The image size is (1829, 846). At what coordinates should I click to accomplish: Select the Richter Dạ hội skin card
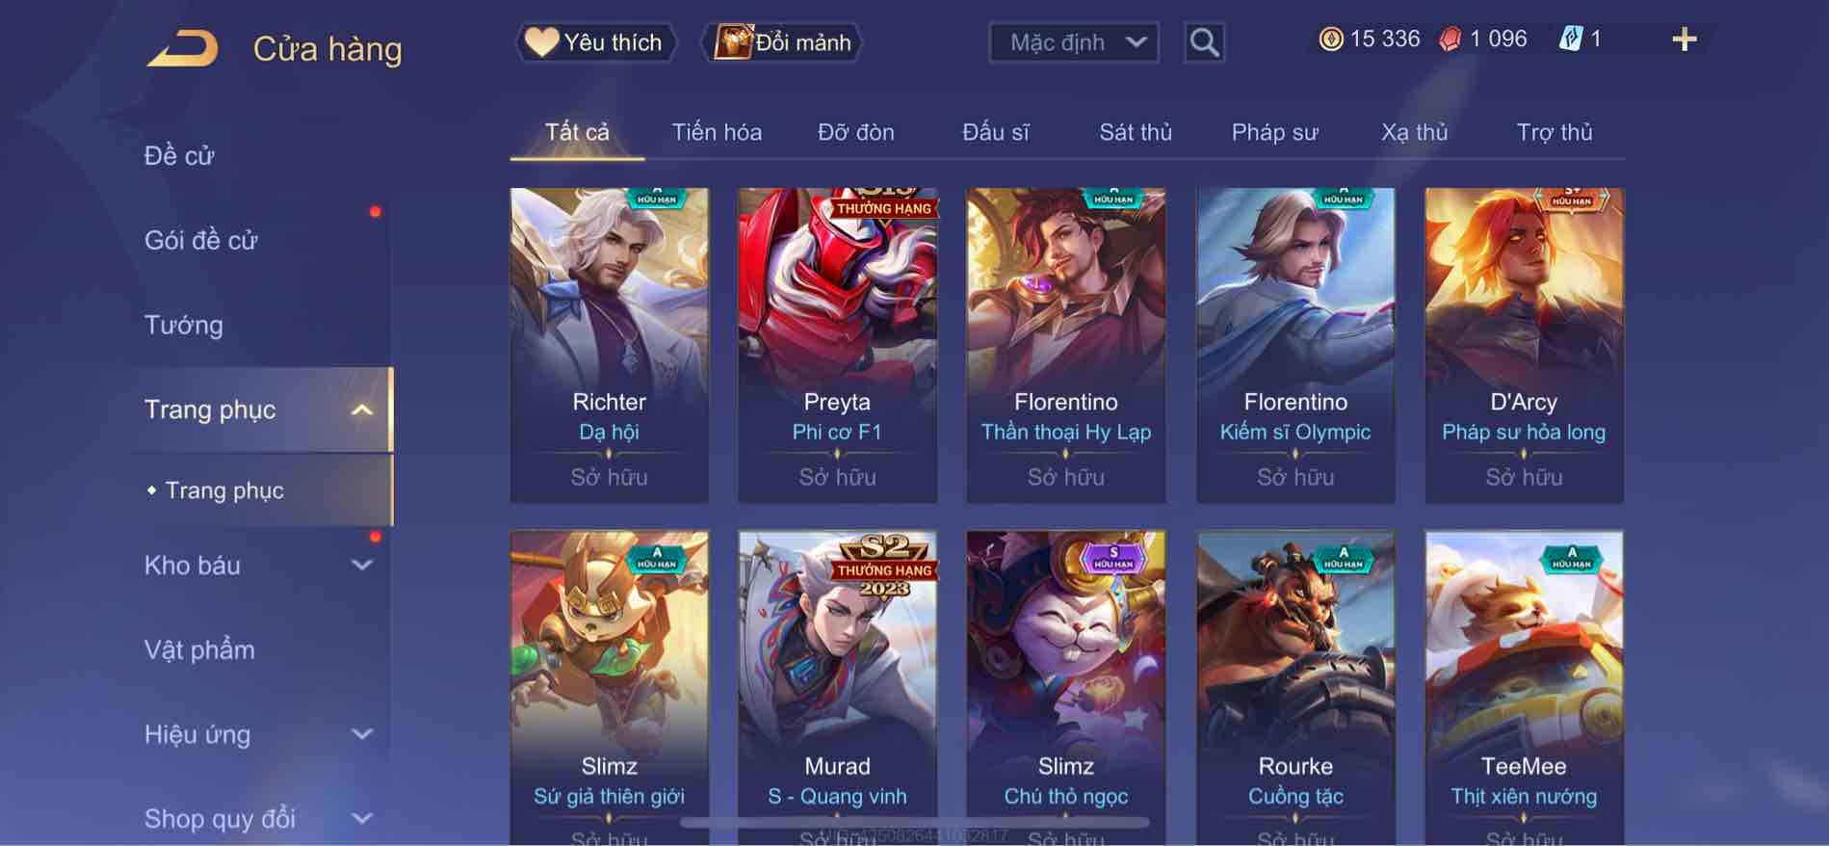point(609,345)
